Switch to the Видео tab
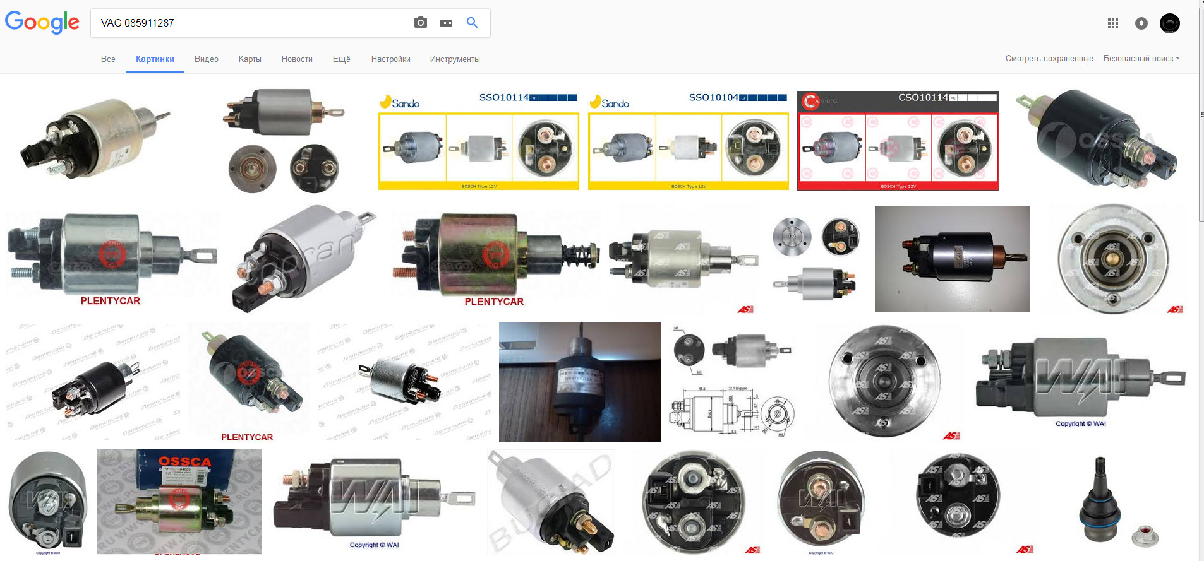1204x561 pixels. [207, 59]
